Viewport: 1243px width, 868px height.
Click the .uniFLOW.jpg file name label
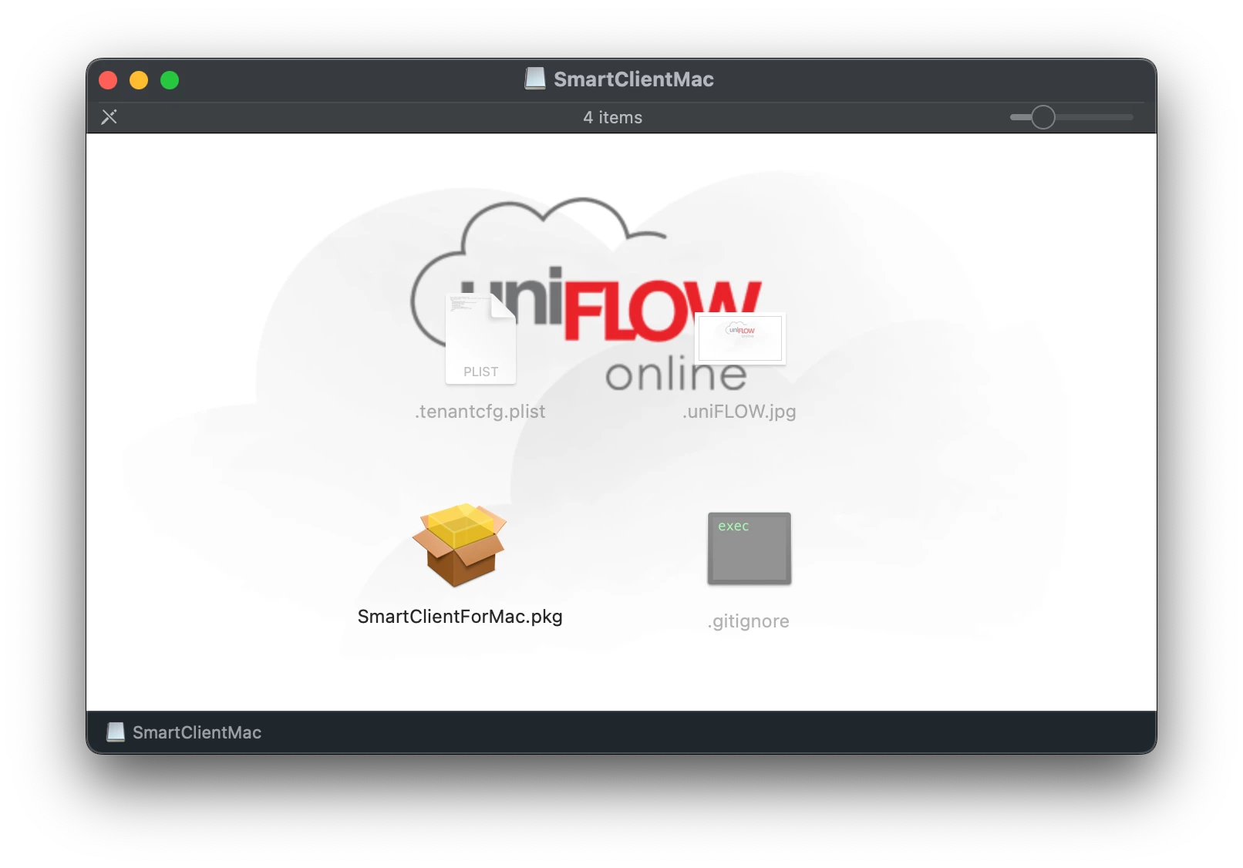739,412
